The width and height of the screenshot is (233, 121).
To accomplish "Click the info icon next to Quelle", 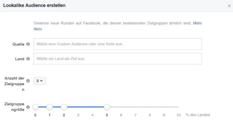I will (x=28, y=44).
